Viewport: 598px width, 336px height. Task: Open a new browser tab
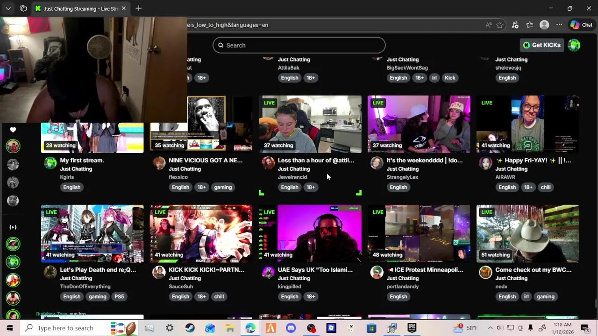pyautogui.click(x=139, y=8)
